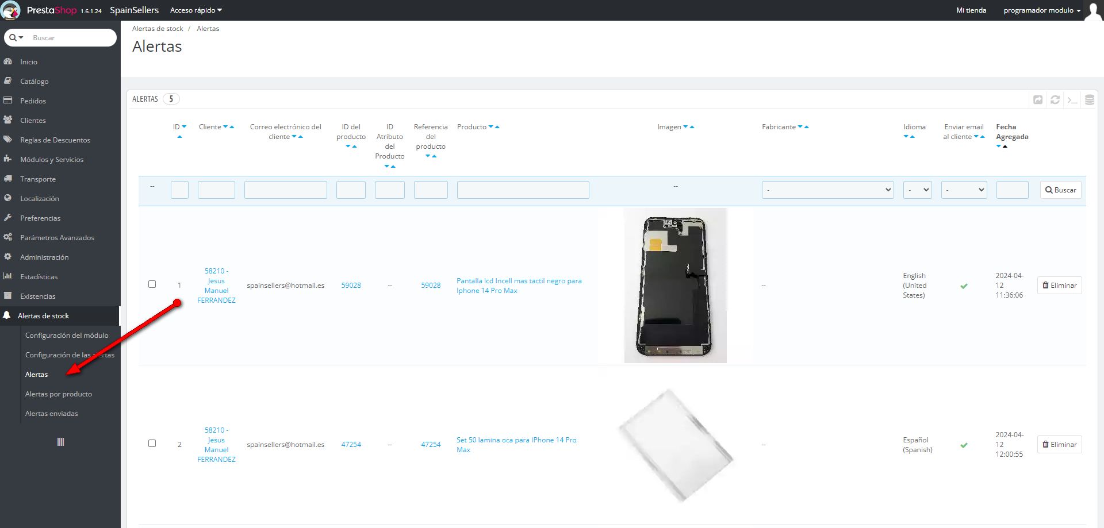Screen dimensions: 1104x528
Task: Open the database export to SQL Manager icon
Action: point(1089,100)
